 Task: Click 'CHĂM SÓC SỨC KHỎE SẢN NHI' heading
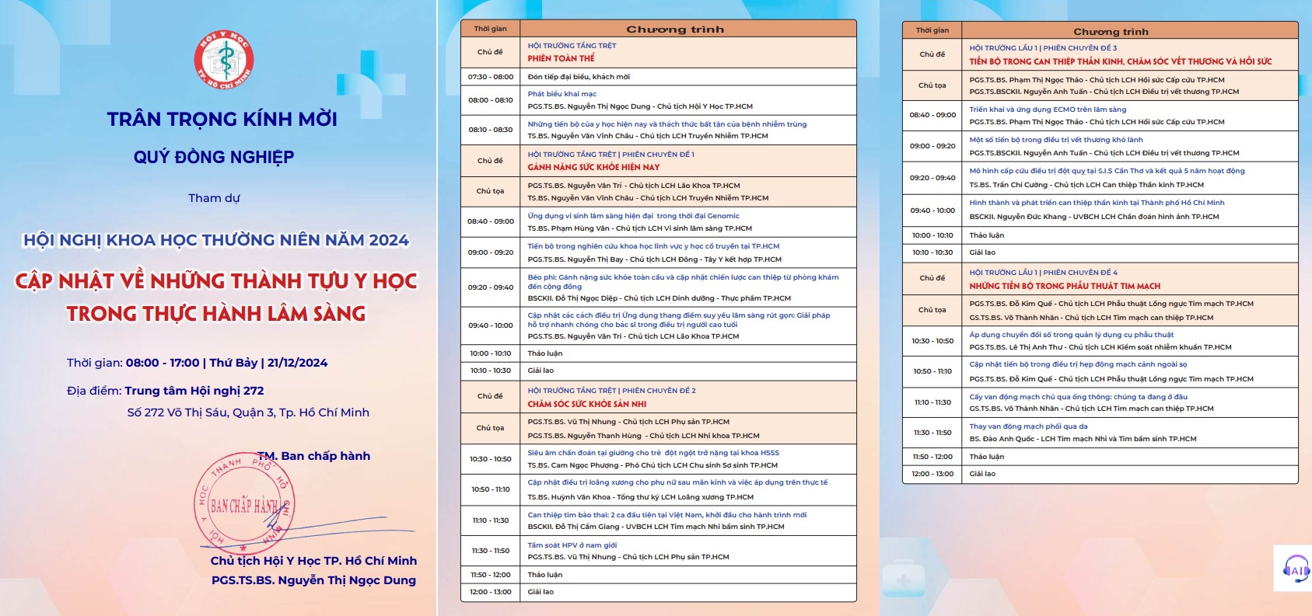(x=587, y=404)
